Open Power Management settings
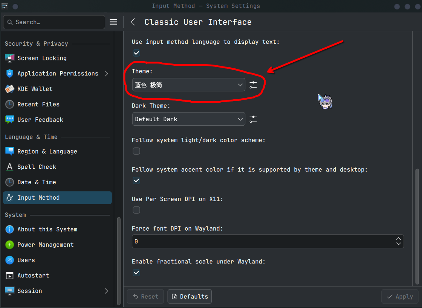The image size is (422, 308). (x=45, y=245)
